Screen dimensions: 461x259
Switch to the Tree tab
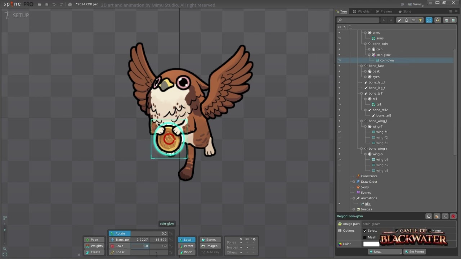(x=341, y=11)
